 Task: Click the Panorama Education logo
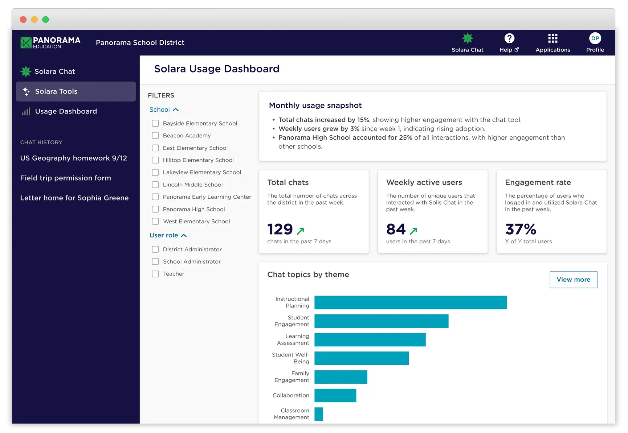(x=50, y=42)
